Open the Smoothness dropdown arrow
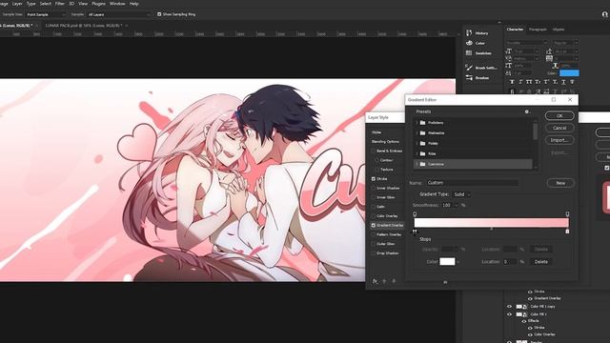This screenshot has height=343, width=610. click(456, 206)
